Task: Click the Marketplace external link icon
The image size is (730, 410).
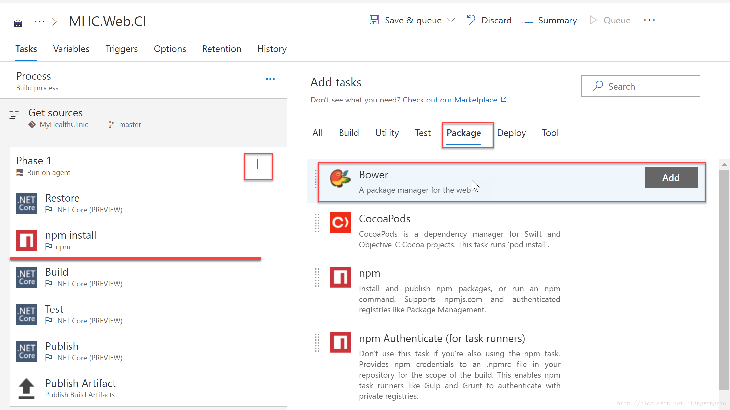Action: pyautogui.click(x=504, y=99)
